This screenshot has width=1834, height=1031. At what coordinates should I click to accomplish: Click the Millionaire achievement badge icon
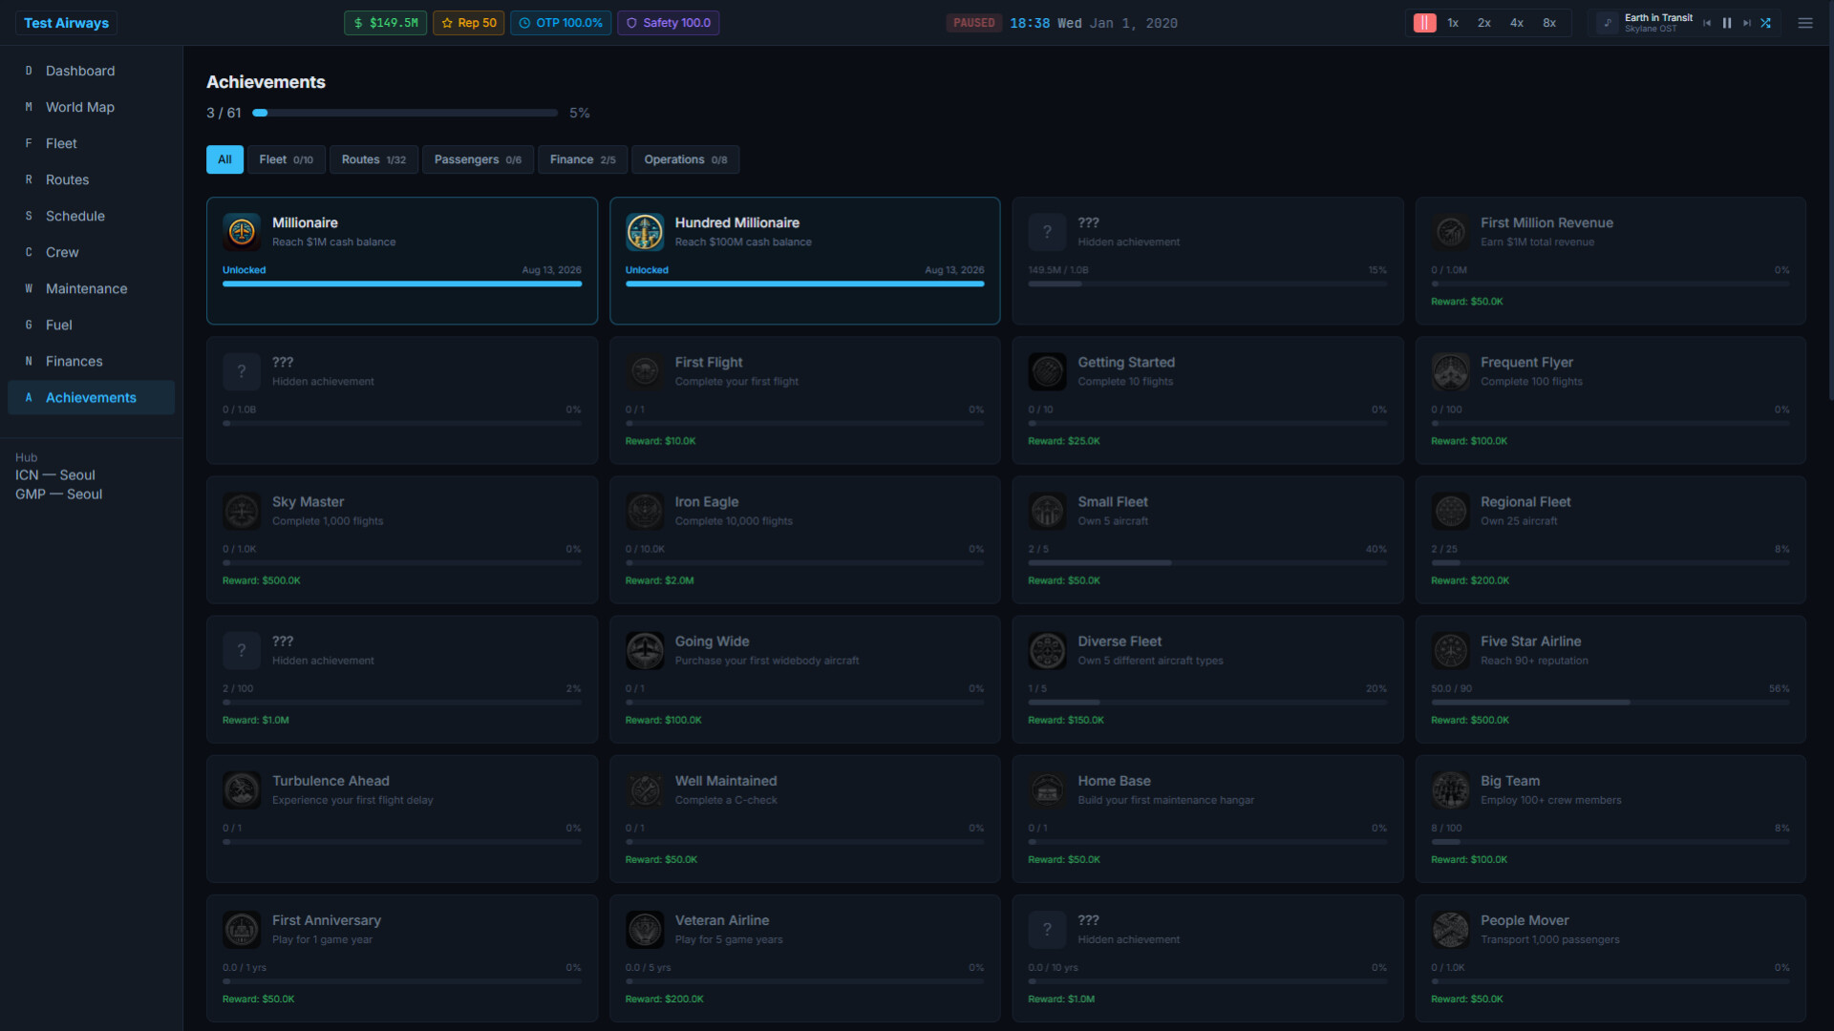(x=242, y=232)
